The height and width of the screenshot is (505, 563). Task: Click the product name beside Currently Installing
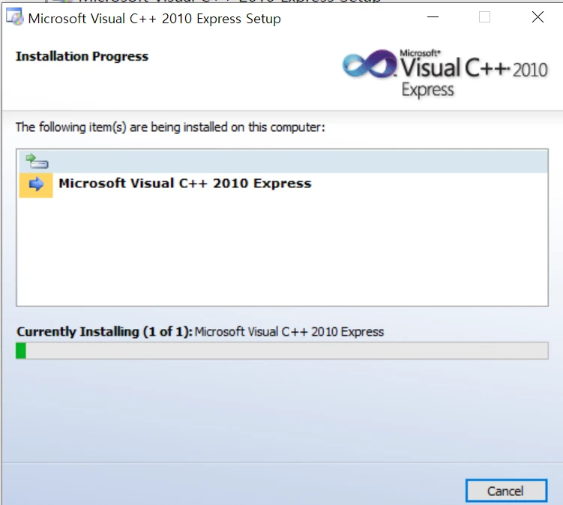tap(289, 331)
